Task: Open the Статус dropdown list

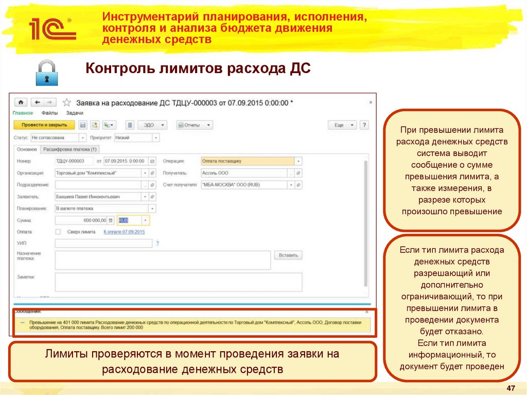Action: pos(83,138)
